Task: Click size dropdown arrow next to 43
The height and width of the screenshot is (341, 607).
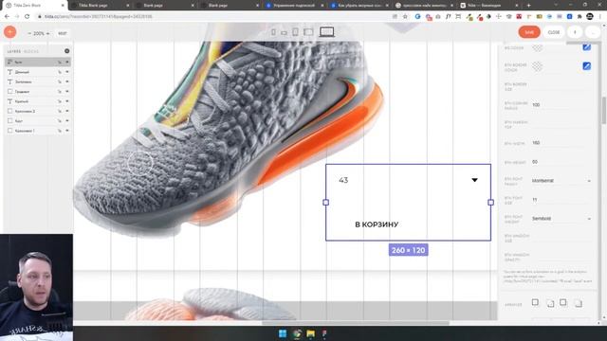Action: tap(474, 180)
